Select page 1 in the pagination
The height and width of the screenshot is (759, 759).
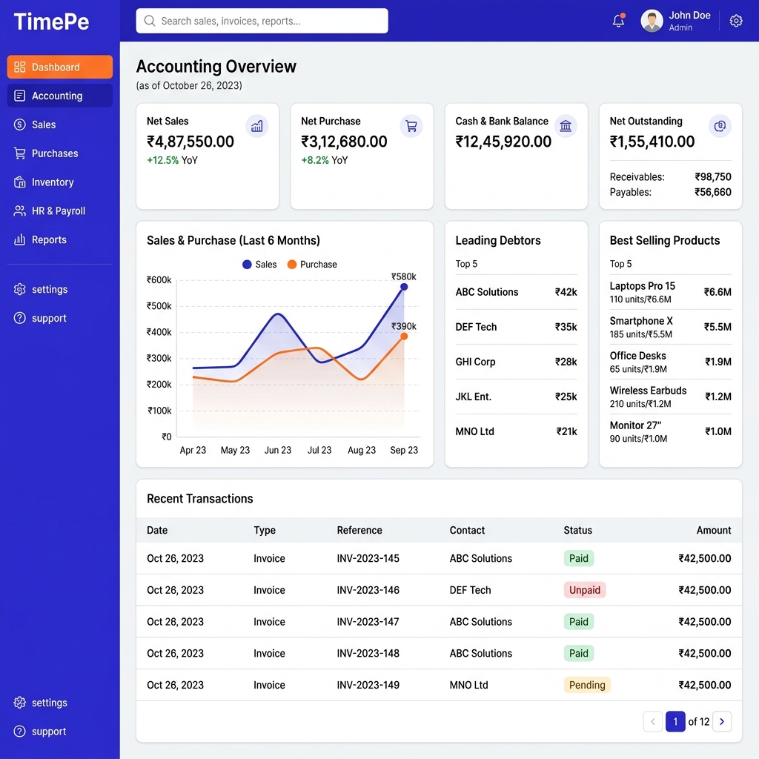(x=675, y=721)
